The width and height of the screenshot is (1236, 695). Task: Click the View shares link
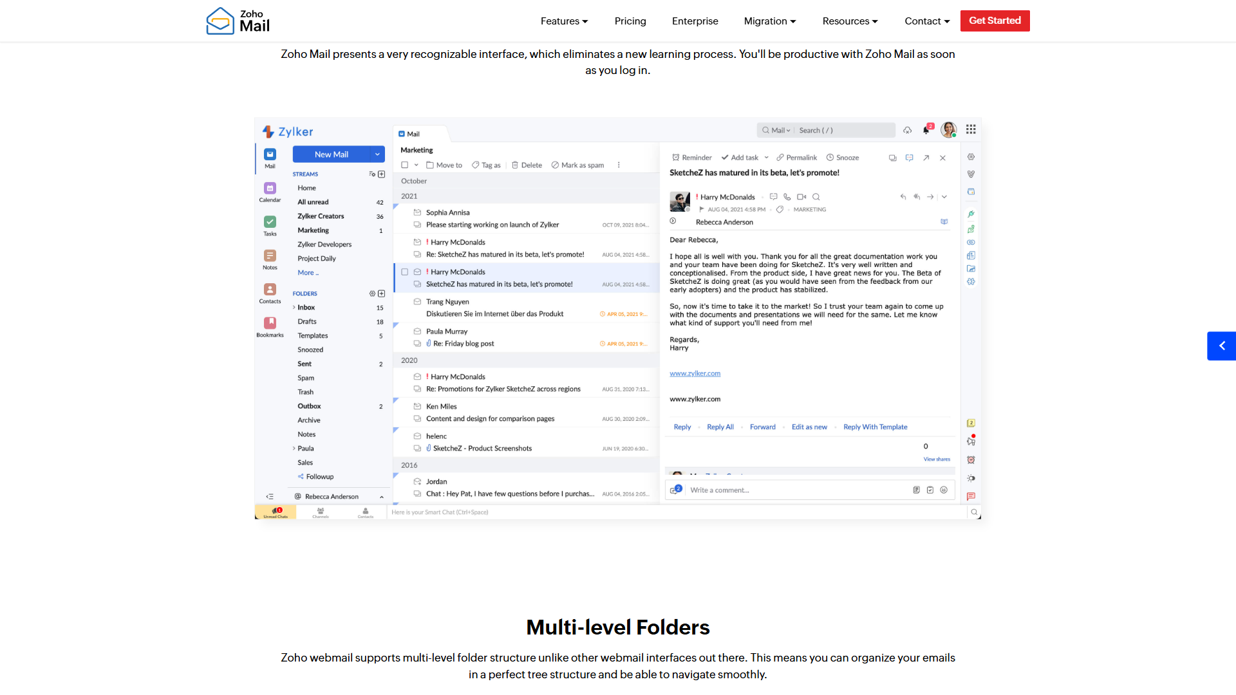tap(937, 459)
